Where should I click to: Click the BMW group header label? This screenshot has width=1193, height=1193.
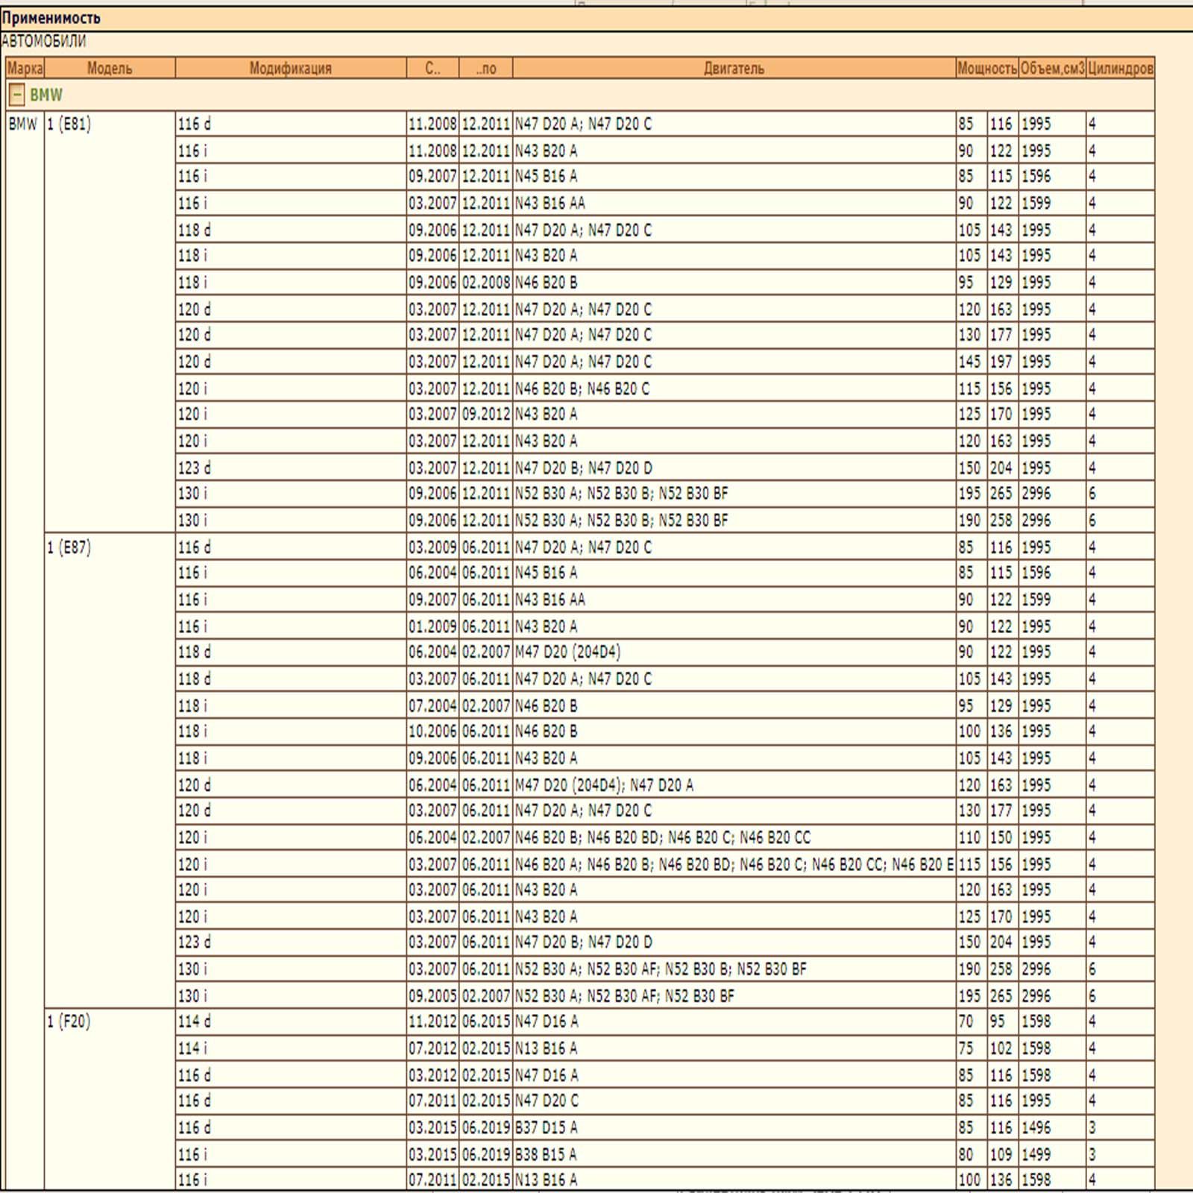[46, 95]
